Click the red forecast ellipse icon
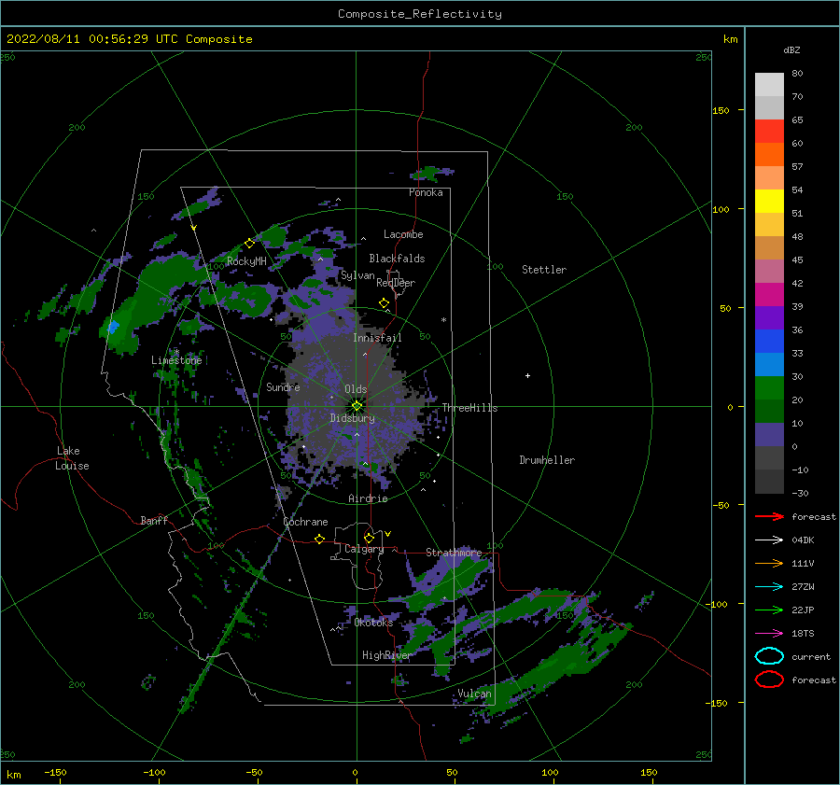This screenshot has height=785, width=840. pos(769,680)
